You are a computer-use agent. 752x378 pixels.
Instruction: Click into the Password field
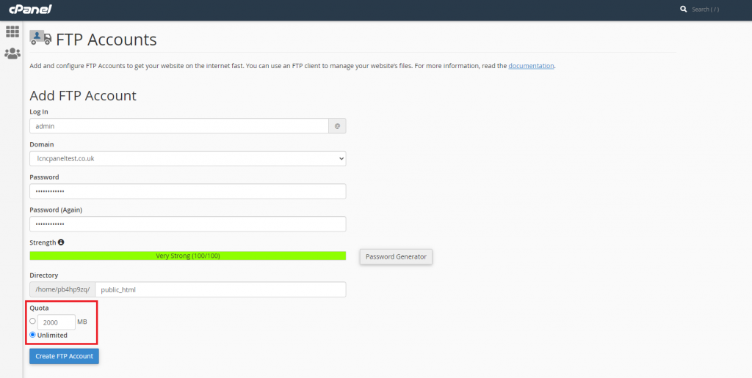[x=187, y=191]
